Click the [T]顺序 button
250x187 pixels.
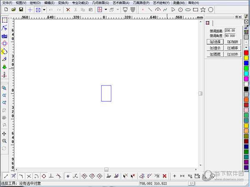coord(232,48)
